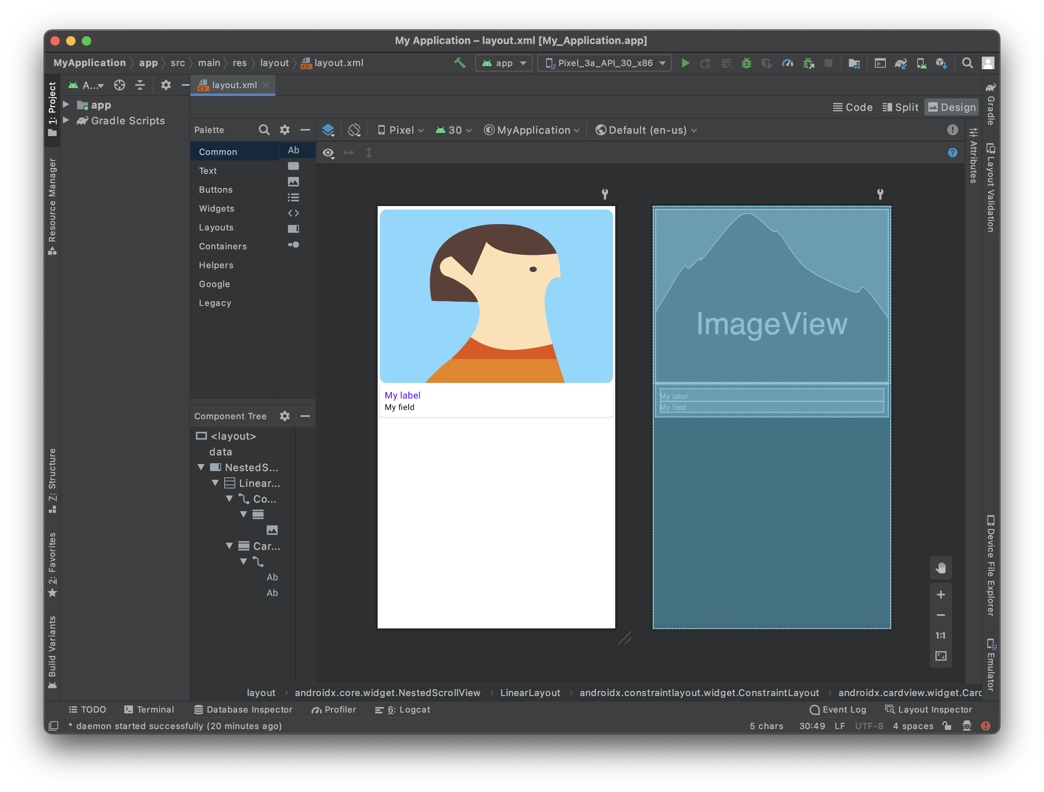Open the Default (en-us) locale dropdown
Screen dimensions: 1044x792
646,130
